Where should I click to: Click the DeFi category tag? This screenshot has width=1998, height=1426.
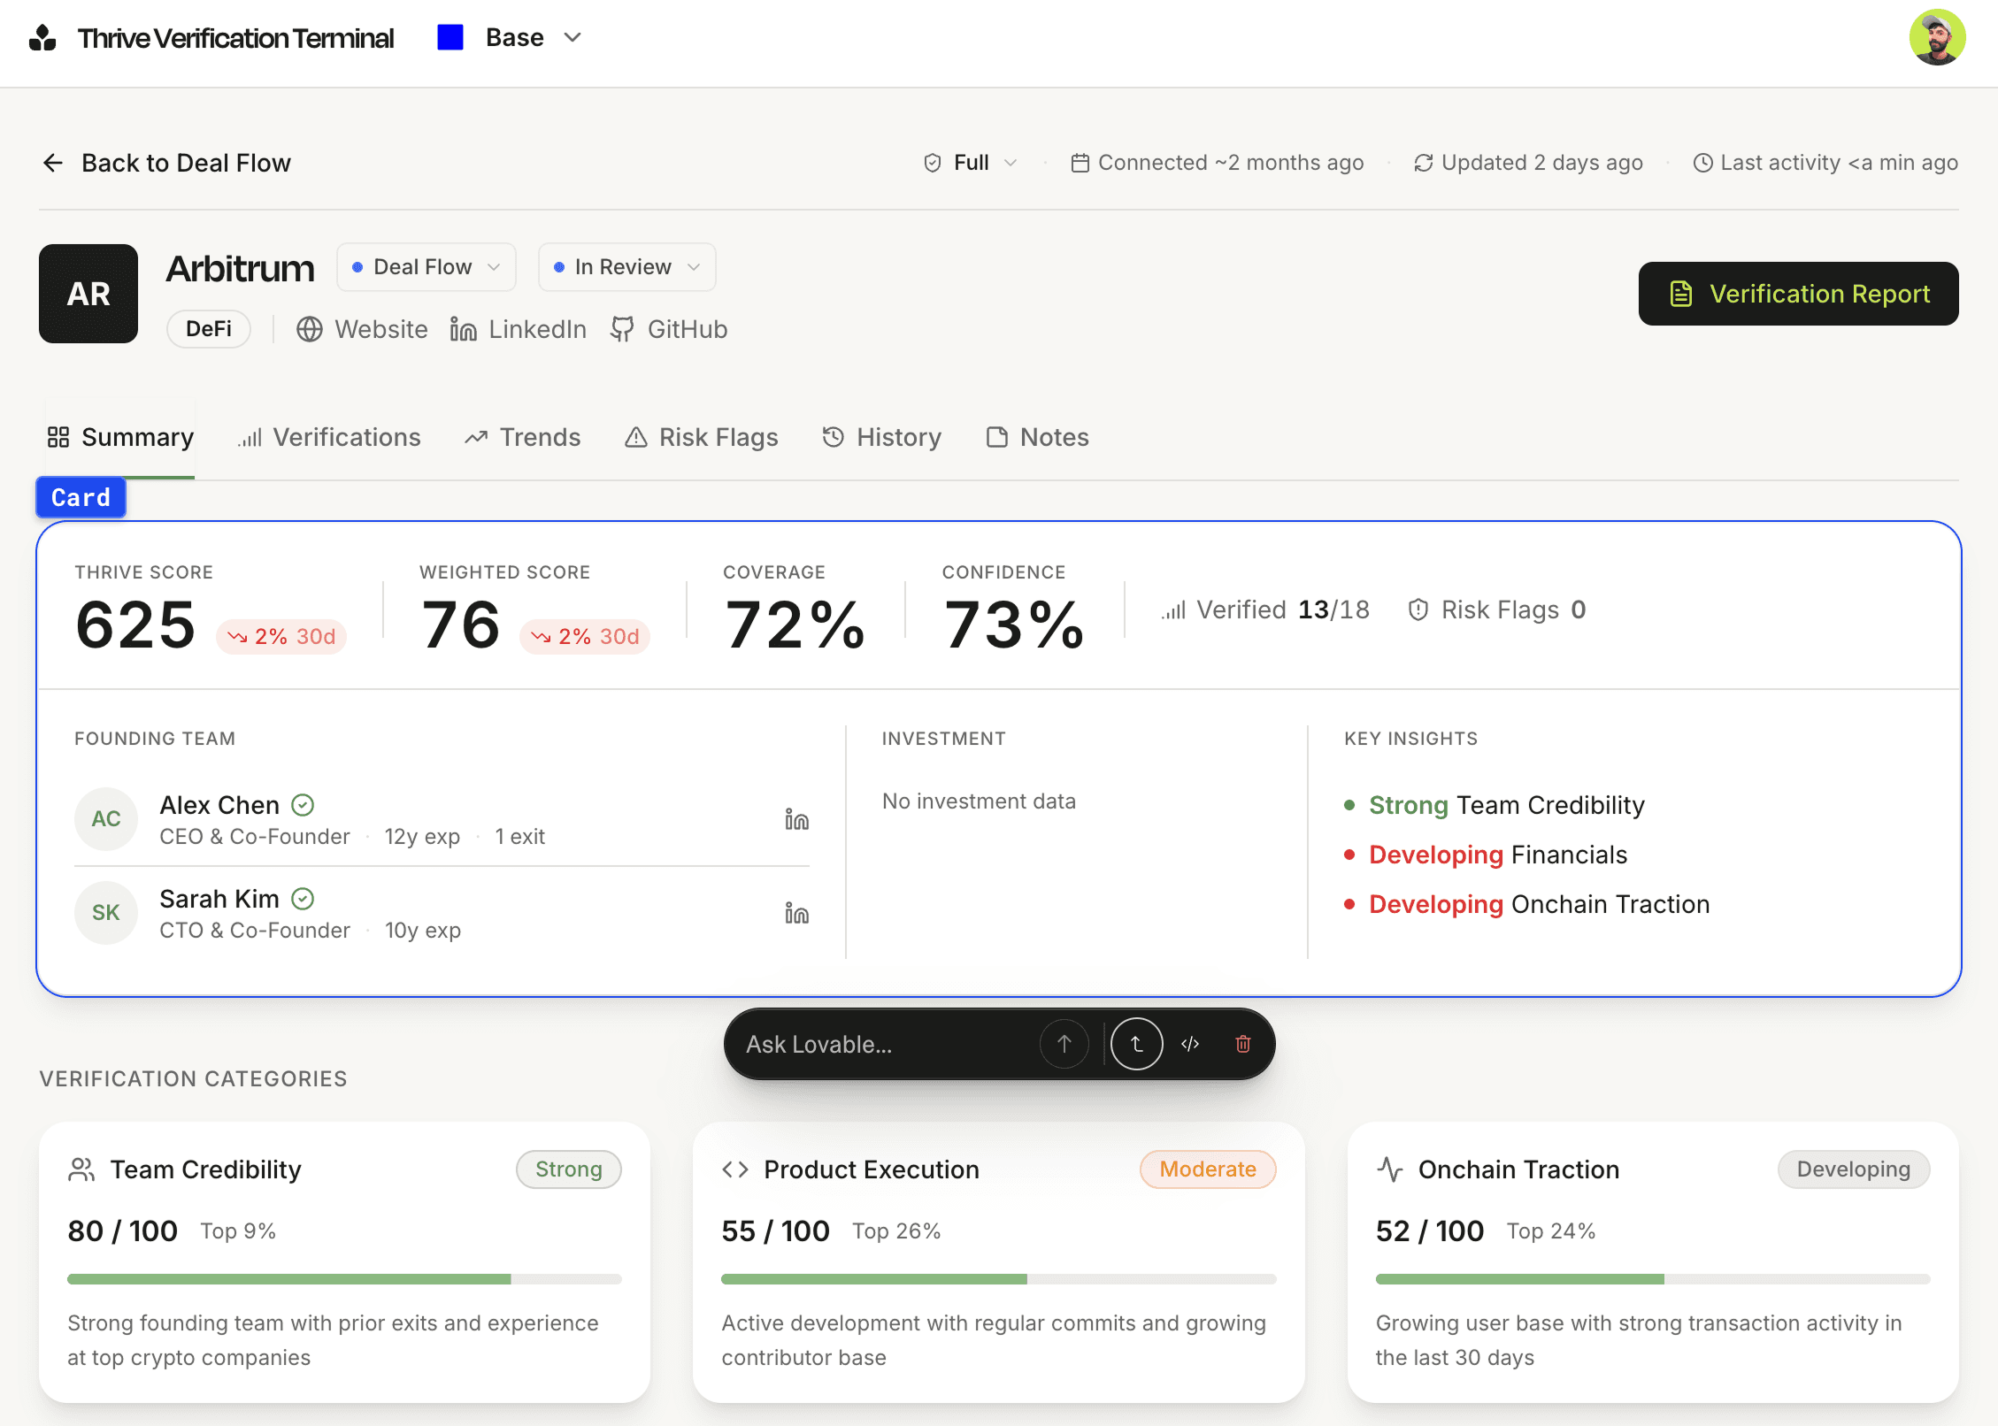[209, 329]
